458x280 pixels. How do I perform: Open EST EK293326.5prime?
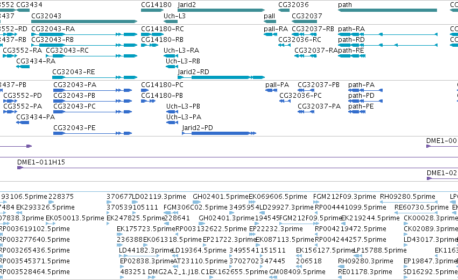pos(45,207)
